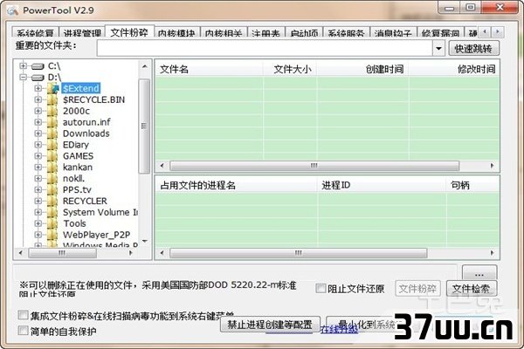Screen dimensions: 524x349
Task: Click the GAMES folder icon
Action: [52, 156]
